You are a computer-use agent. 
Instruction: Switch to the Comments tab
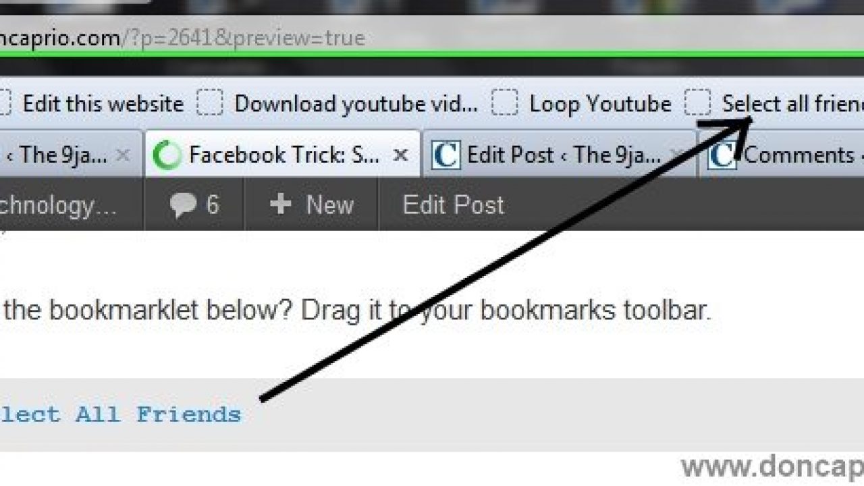pos(783,155)
